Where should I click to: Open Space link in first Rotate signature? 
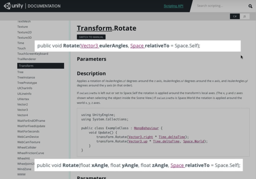click(x=137, y=46)
